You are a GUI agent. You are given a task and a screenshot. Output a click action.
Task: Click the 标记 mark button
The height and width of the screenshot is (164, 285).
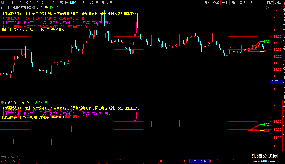click(260, 2)
